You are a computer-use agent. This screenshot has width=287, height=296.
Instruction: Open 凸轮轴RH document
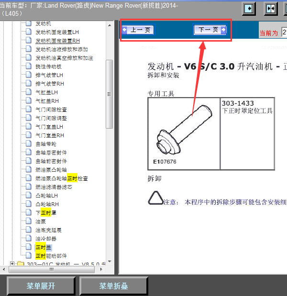click(47, 204)
